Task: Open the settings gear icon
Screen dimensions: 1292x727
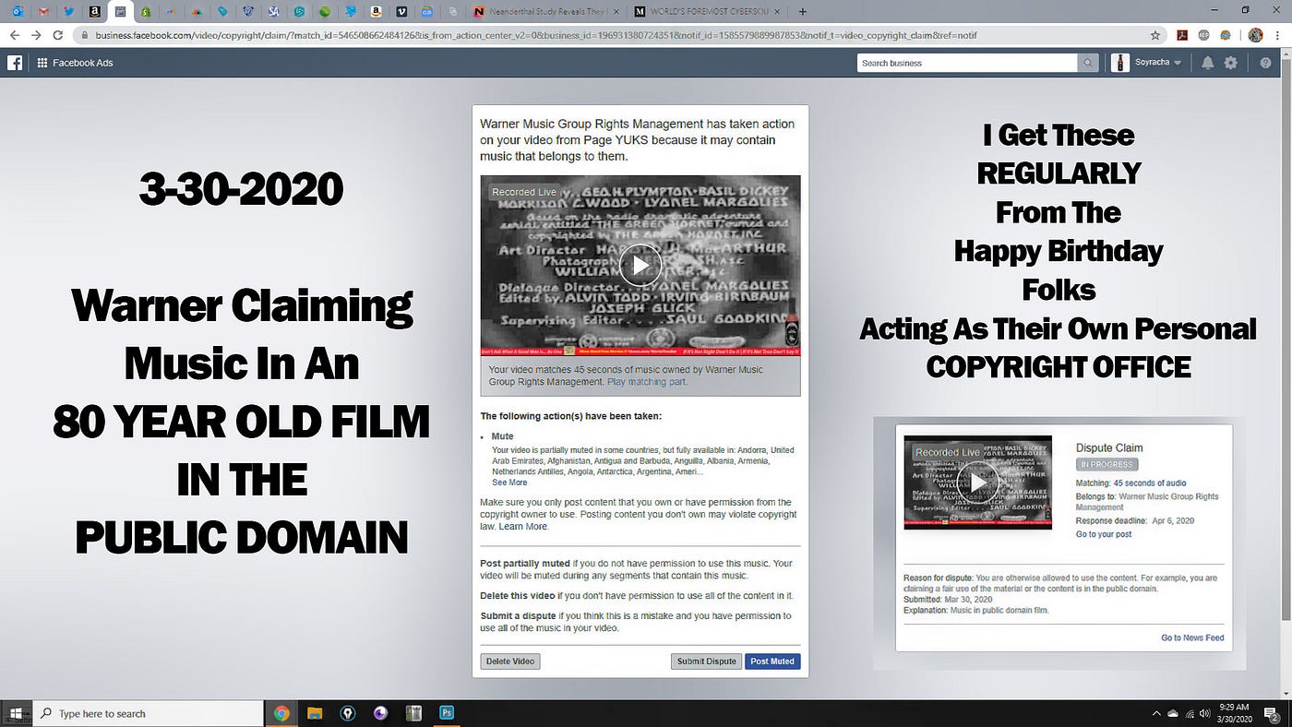Action: coord(1231,63)
